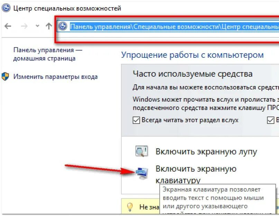
Task: Toggle the partially visible checkbox right of вслух
Action: 270,120
